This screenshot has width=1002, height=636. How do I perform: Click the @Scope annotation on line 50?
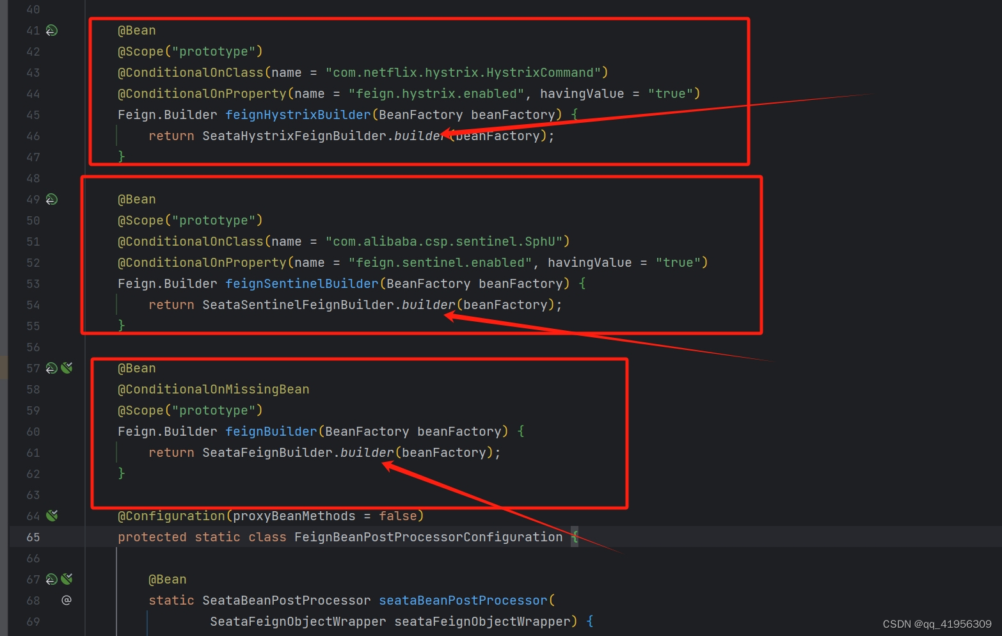[141, 220]
